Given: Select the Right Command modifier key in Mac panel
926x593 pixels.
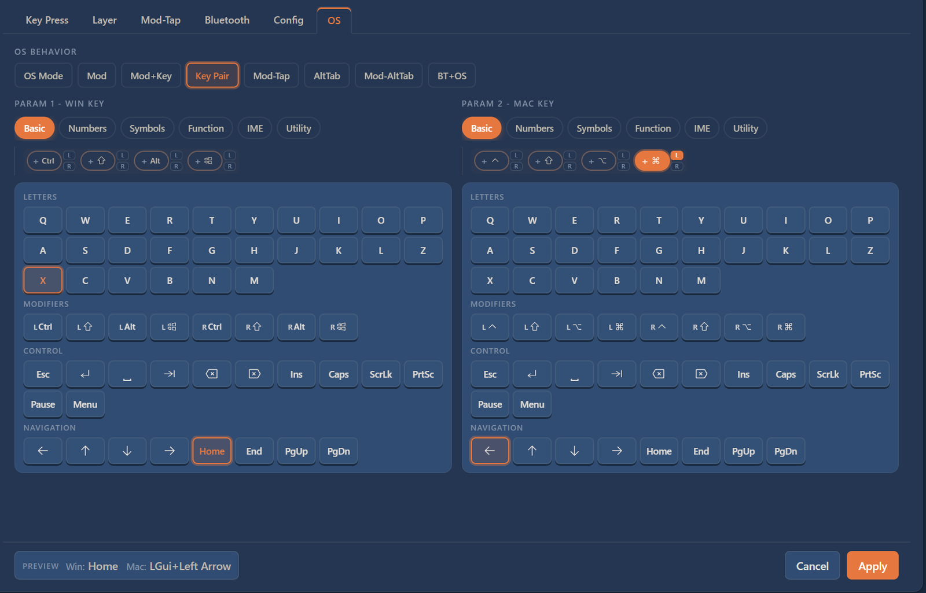Looking at the screenshot, I should coord(785,327).
